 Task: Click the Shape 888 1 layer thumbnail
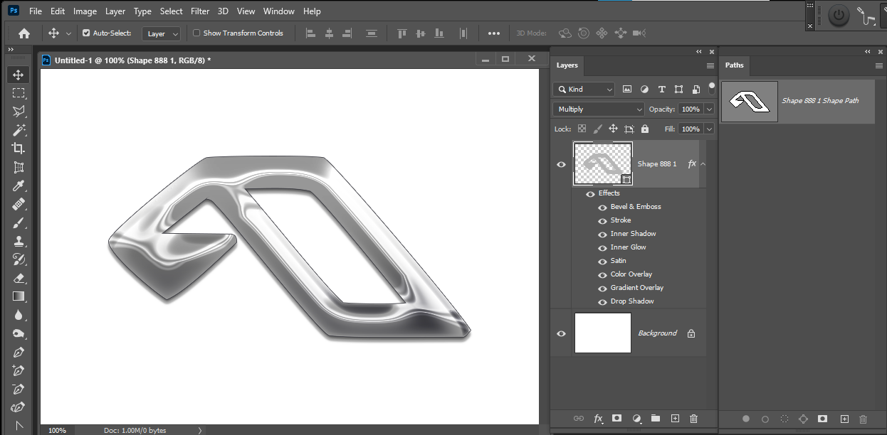[602, 163]
